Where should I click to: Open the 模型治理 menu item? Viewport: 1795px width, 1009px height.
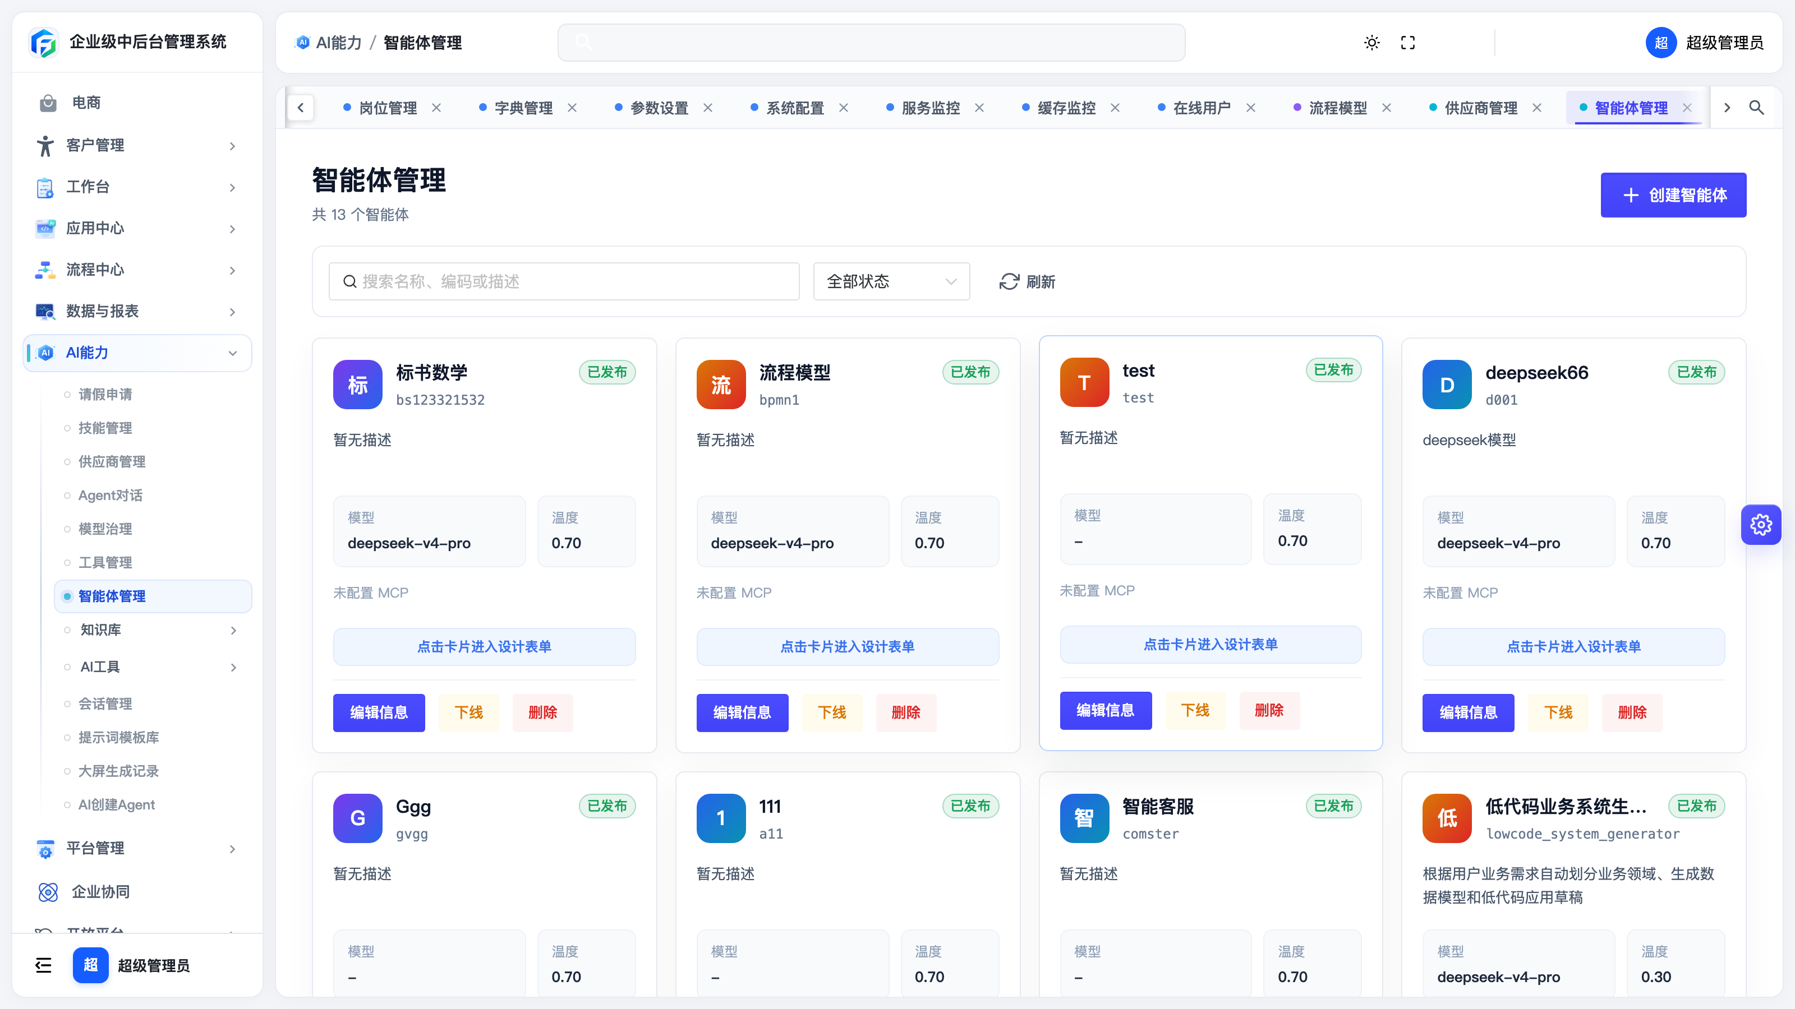click(x=105, y=529)
